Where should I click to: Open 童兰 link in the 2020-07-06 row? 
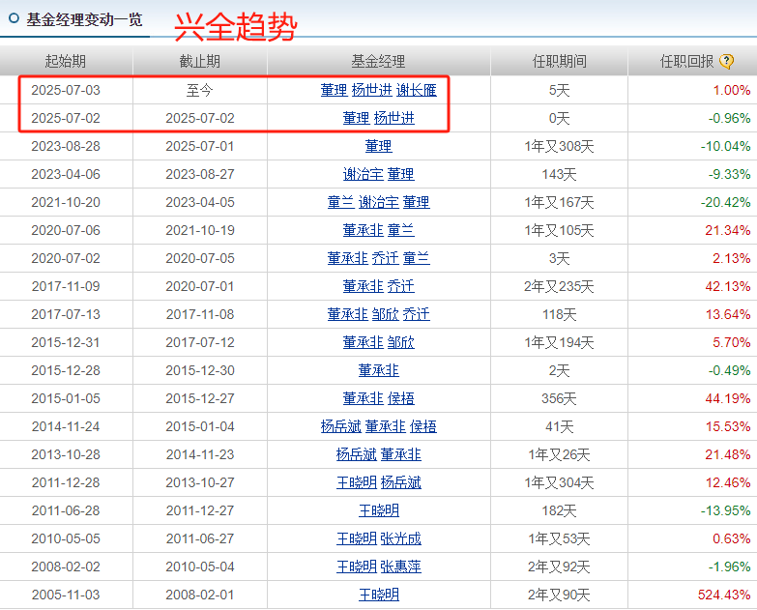click(x=400, y=230)
